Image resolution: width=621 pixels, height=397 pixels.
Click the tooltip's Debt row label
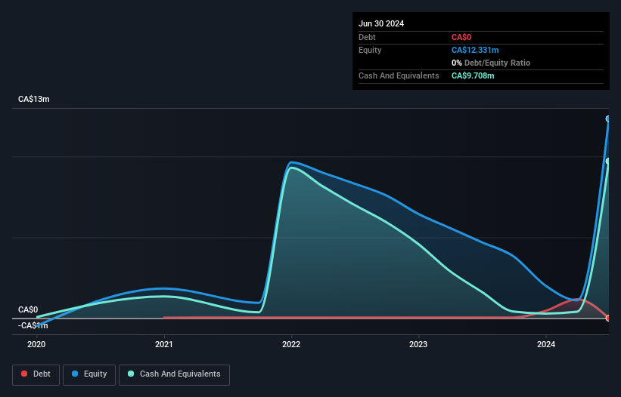pyautogui.click(x=367, y=37)
